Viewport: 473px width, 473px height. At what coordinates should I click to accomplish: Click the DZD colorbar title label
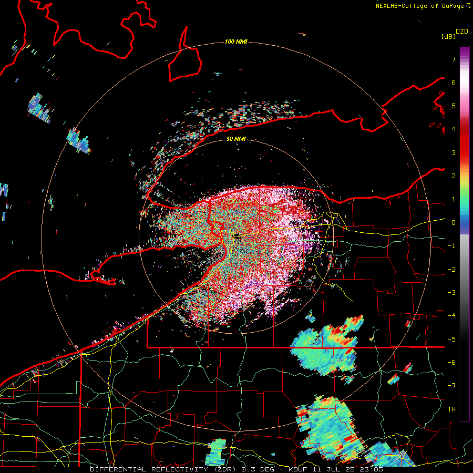[x=461, y=32]
